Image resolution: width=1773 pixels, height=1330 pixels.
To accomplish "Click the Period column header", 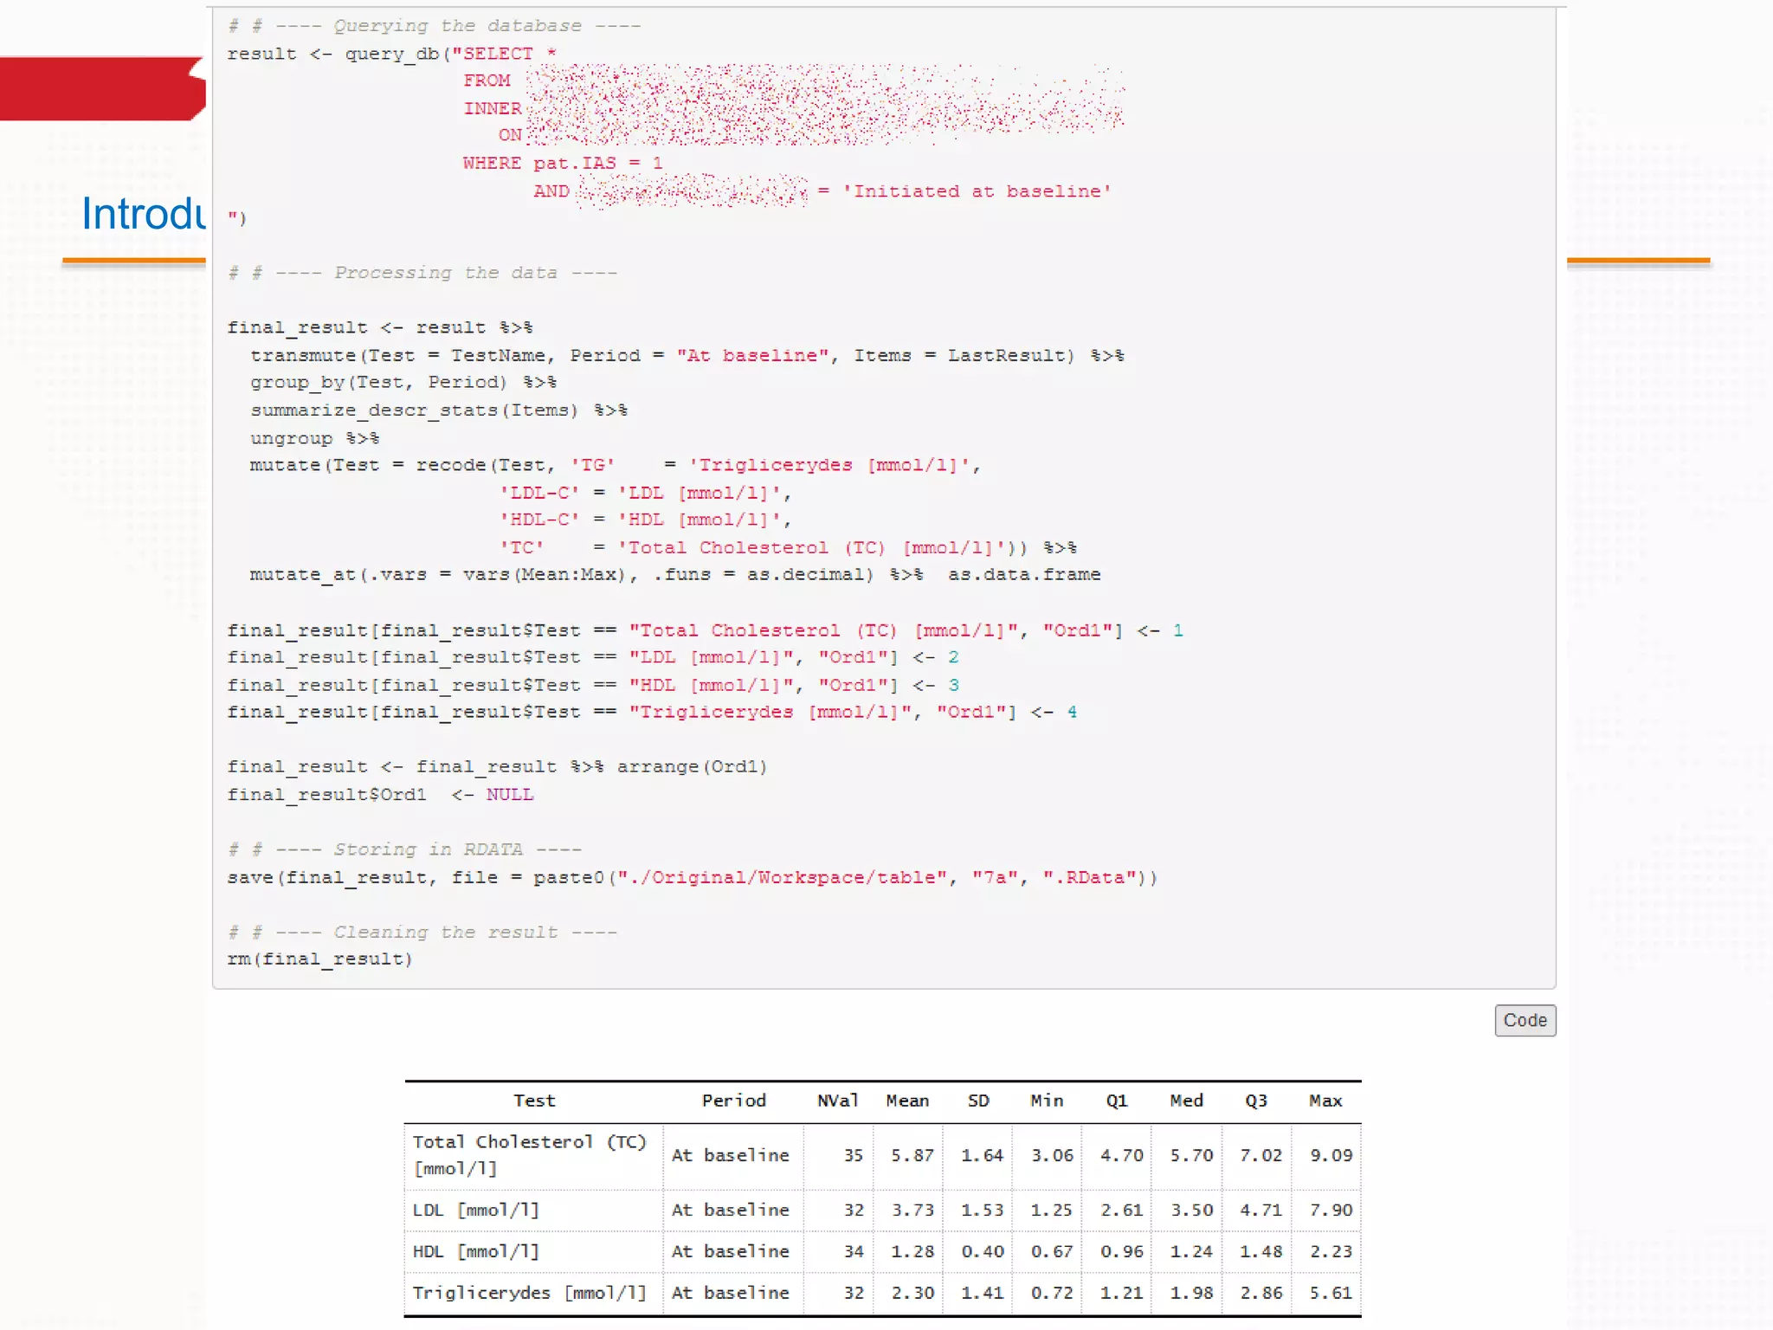I will (x=733, y=1101).
